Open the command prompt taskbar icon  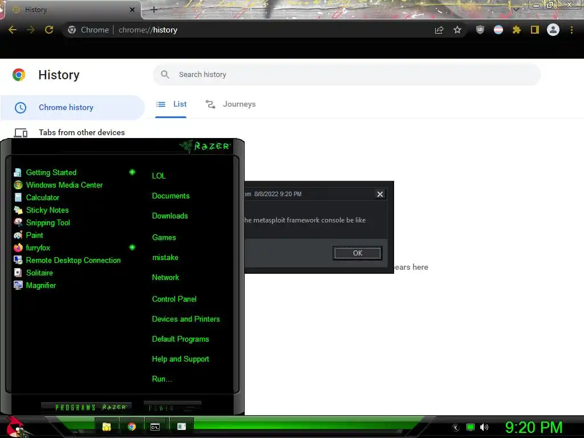pyautogui.click(x=155, y=427)
